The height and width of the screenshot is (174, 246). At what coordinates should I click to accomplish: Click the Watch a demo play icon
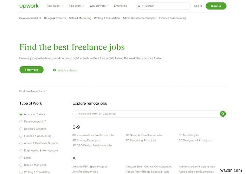pos(54,70)
